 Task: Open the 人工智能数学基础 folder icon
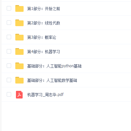pyautogui.click(x=19, y=80)
